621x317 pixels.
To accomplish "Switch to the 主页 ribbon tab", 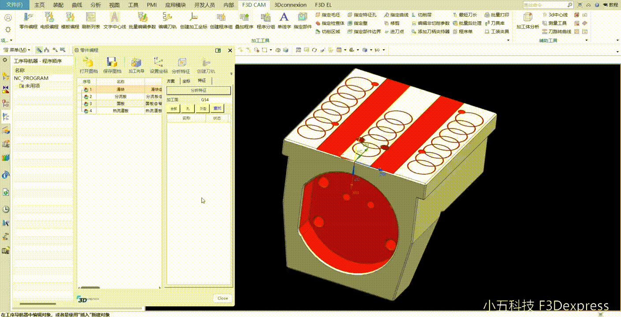I will point(39,5).
